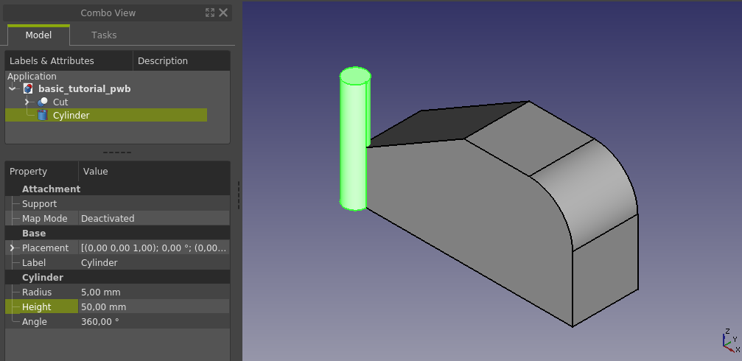Open the Map Mode Deactivated value

pos(154,219)
